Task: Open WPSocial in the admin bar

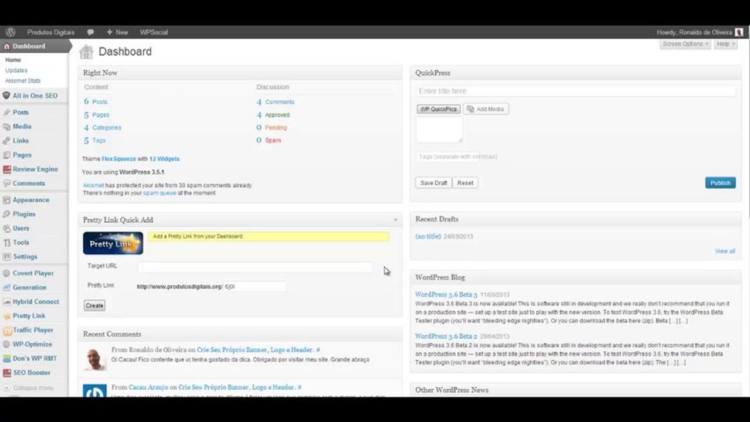Action: pyautogui.click(x=154, y=32)
